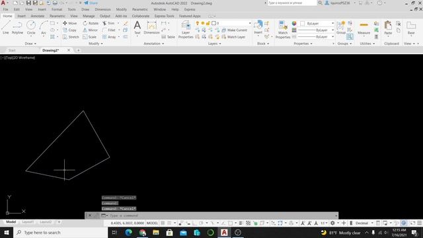
Task: Click Match Properties tool
Action: (x=283, y=30)
